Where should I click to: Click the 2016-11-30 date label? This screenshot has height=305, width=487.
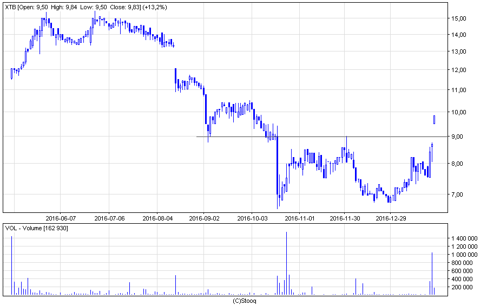point(345,218)
